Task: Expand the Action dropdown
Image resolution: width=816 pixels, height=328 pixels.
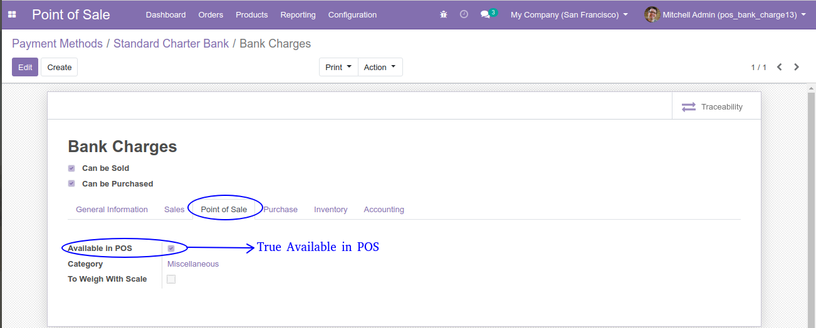Action: tap(380, 68)
